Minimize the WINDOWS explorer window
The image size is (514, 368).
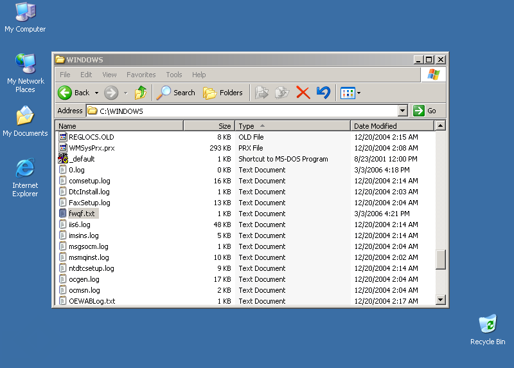tap(418, 59)
